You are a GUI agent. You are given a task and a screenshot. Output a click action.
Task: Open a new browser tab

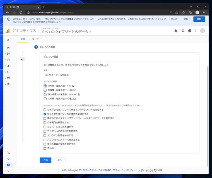coord(44,7)
